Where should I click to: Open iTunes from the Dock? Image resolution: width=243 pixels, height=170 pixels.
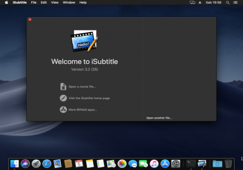[x=154, y=164]
